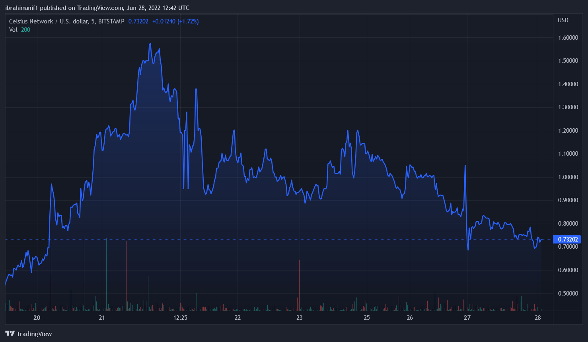Image resolution: width=588 pixels, height=342 pixels.
Task: Click the 1.00000 price axis label
Action: 568,177
